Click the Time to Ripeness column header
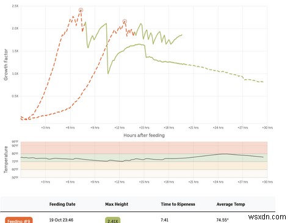This screenshot has width=293, height=223. point(178,204)
